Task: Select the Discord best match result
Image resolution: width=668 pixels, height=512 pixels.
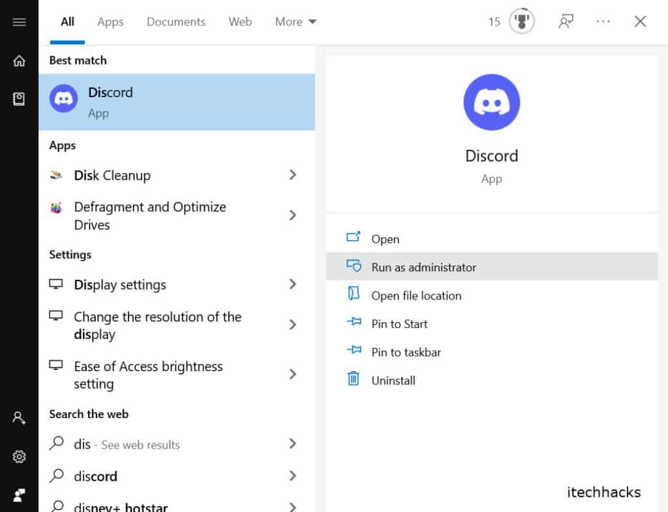Action: click(176, 102)
